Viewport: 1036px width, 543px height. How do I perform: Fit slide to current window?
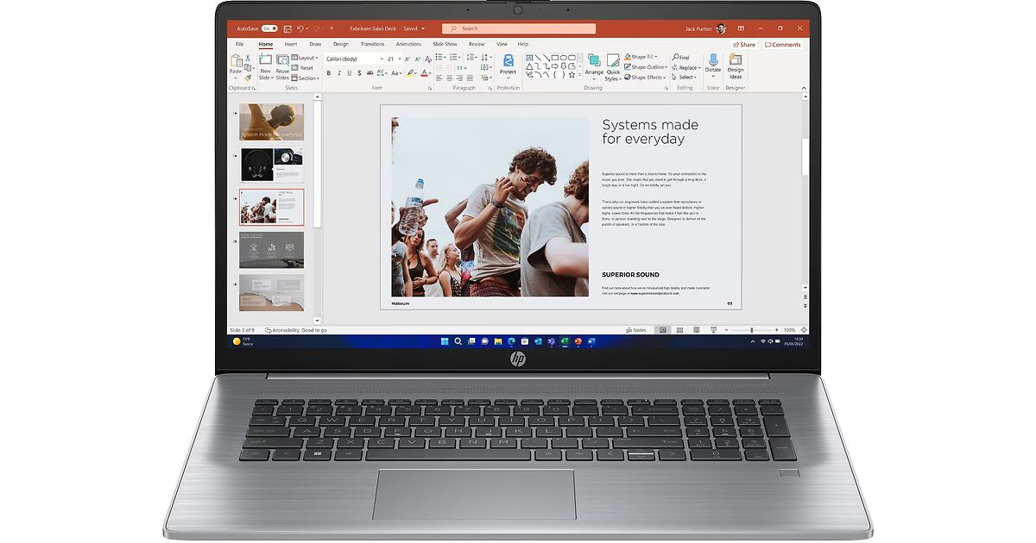pos(804,330)
